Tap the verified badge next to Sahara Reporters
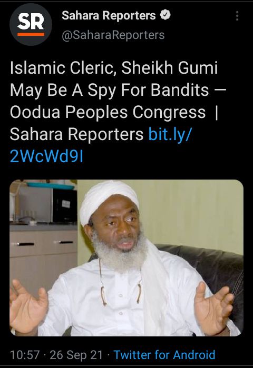This screenshot has width=253, height=368. point(165,15)
